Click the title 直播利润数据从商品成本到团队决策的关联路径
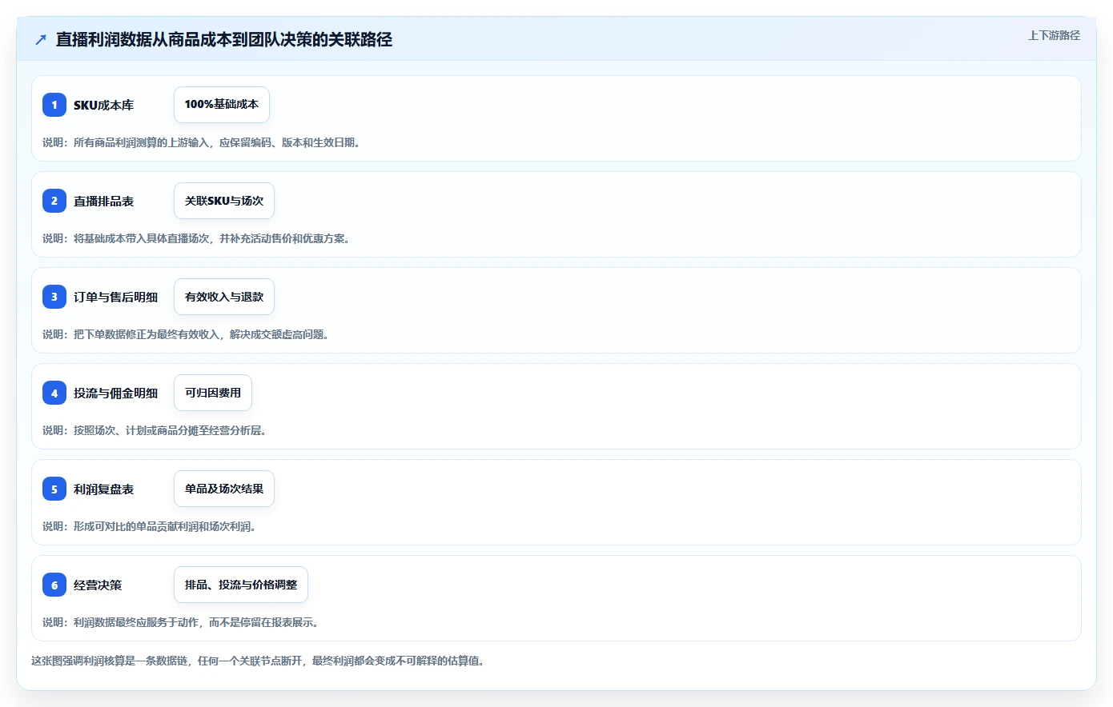Viewport: 1113px width, 707px height. (224, 39)
